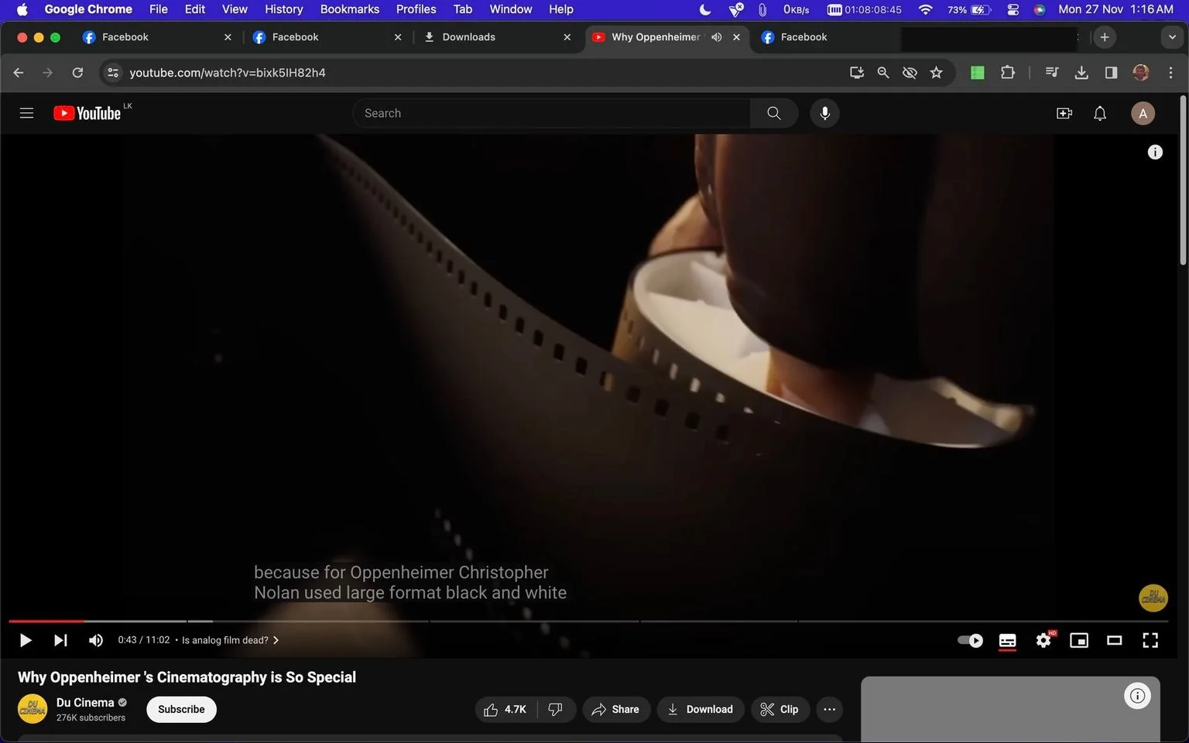This screenshot has height=743, width=1189.
Task: Click the Download button below video
Action: click(701, 710)
